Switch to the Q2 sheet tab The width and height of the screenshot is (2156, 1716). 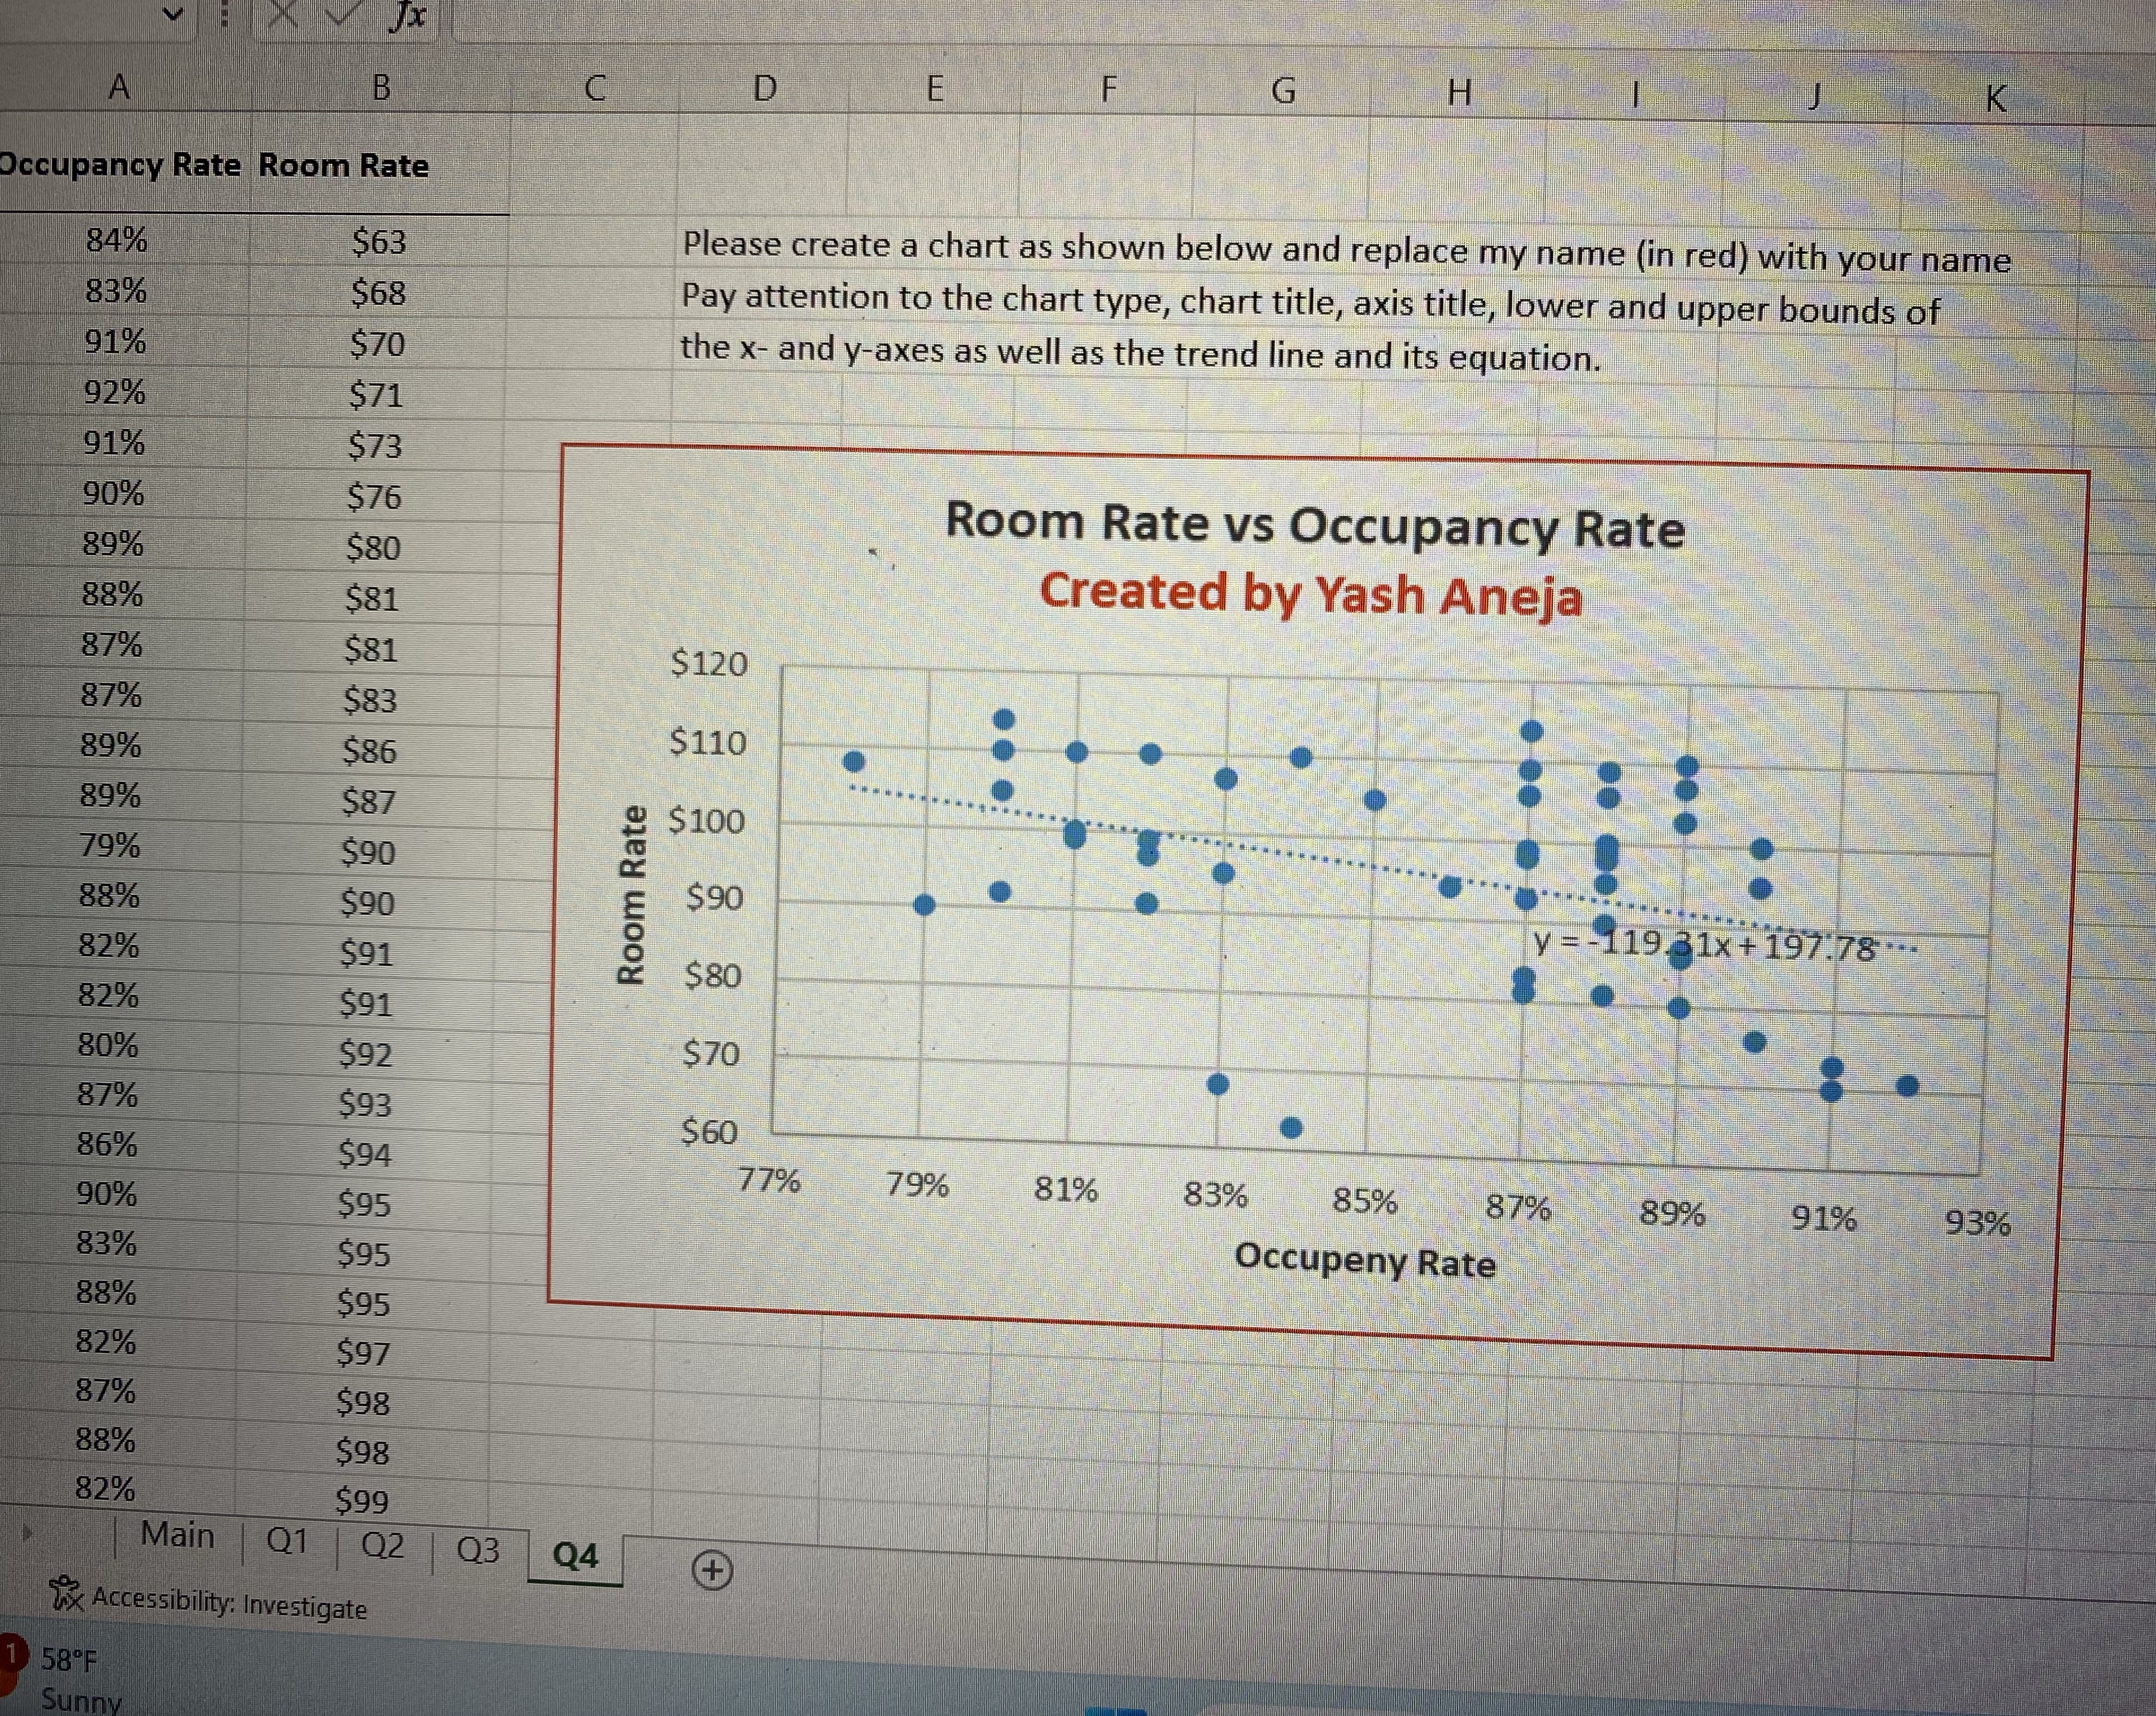click(381, 1545)
